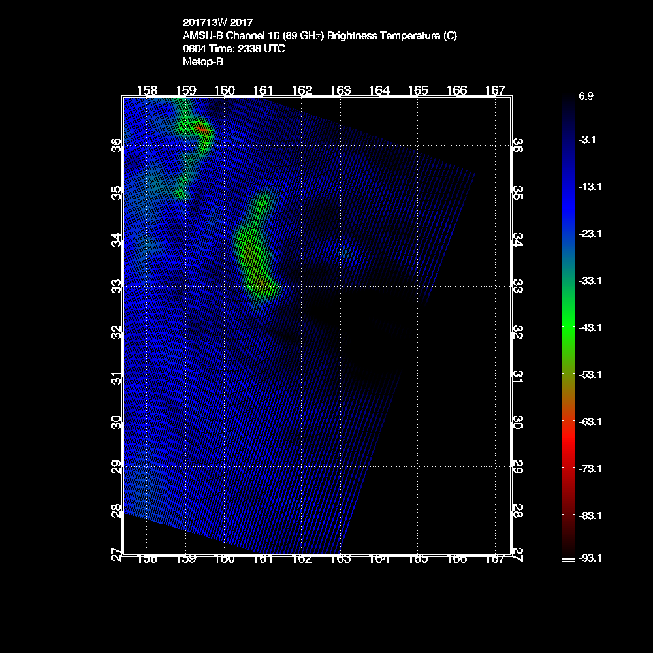The width and height of the screenshot is (653, 653).
Task: Click the 6.9 label atop the colorbar
Action: (586, 96)
